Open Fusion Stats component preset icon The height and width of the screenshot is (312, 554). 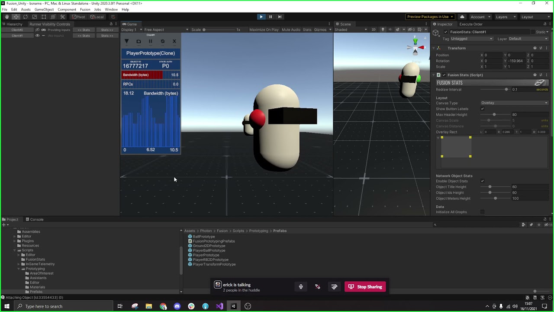click(x=541, y=75)
